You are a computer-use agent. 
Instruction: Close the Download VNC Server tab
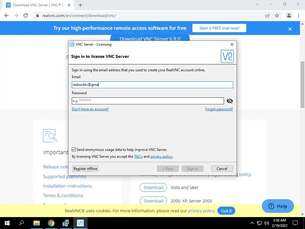pyautogui.click(x=69, y=5)
